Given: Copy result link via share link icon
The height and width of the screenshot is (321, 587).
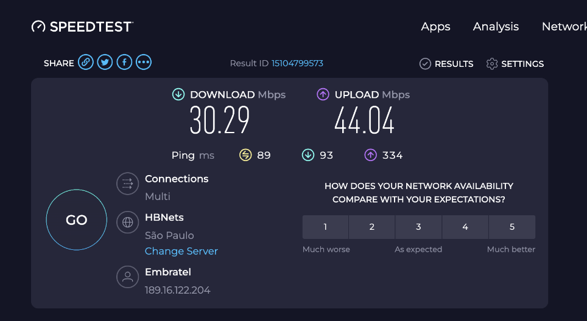Looking at the screenshot, I should pos(86,62).
